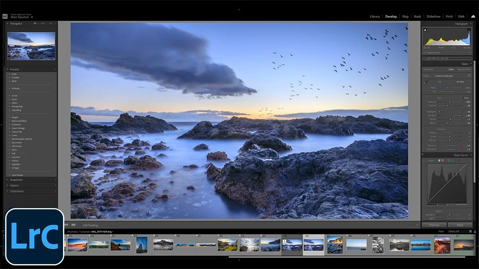Click the Exposure slider handle
The height and width of the screenshot is (269, 479).
pos(449,102)
